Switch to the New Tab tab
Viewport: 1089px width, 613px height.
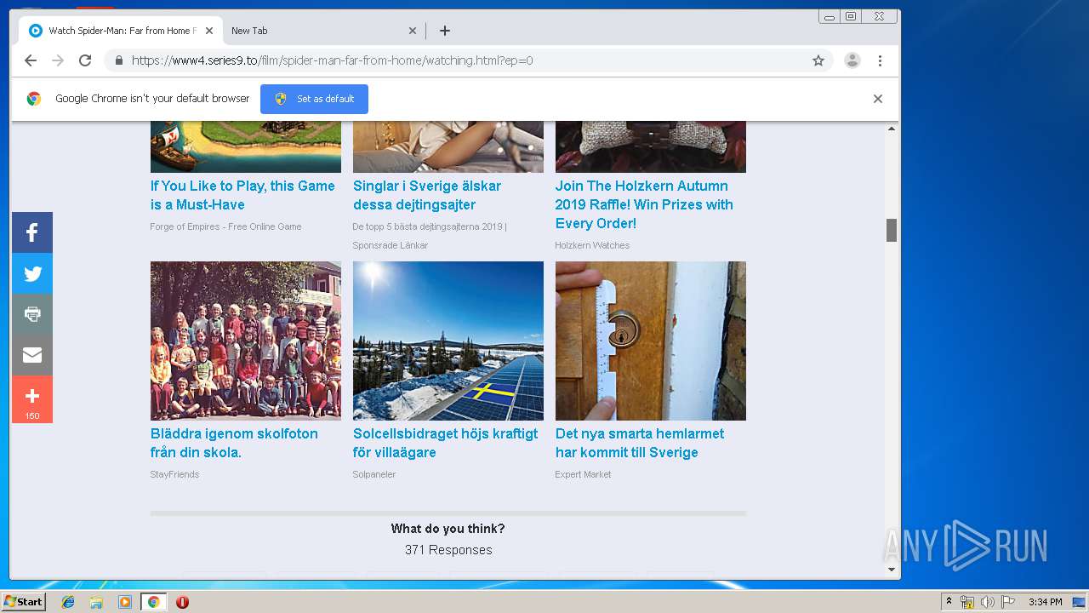point(323,31)
